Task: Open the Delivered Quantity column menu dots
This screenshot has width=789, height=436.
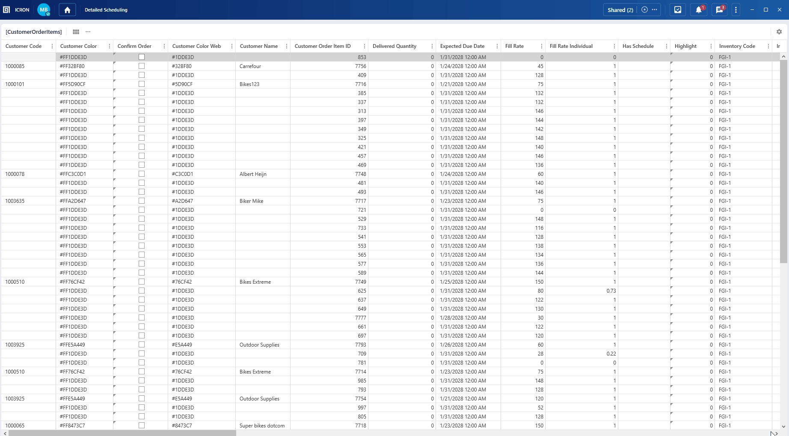Action: [x=432, y=46]
